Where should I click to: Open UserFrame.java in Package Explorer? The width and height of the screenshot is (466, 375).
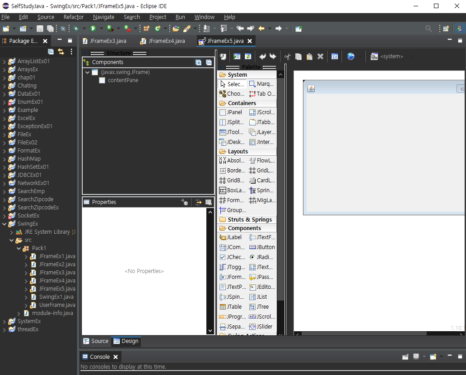point(57,305)
